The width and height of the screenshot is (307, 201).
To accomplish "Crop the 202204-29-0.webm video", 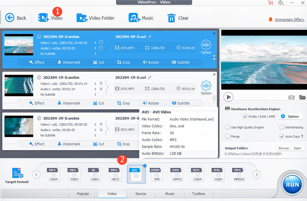I will pos(123,144).
